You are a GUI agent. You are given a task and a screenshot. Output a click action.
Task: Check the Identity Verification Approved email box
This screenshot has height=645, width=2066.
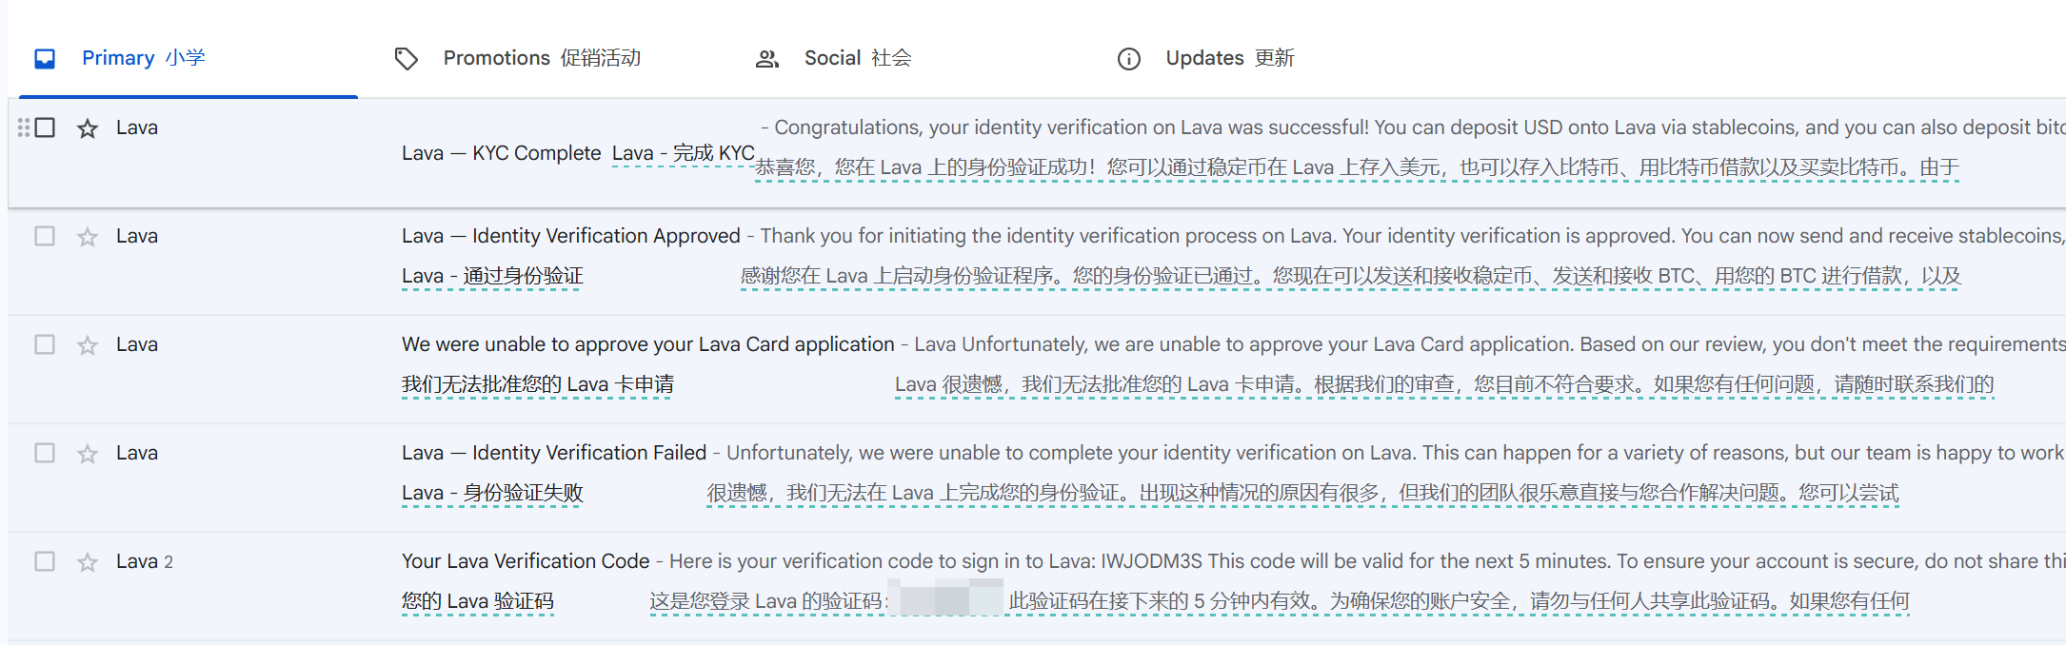45,236
